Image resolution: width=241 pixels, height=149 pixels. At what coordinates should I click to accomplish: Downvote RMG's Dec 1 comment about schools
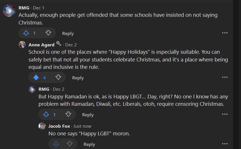click(x=48, y=33)
